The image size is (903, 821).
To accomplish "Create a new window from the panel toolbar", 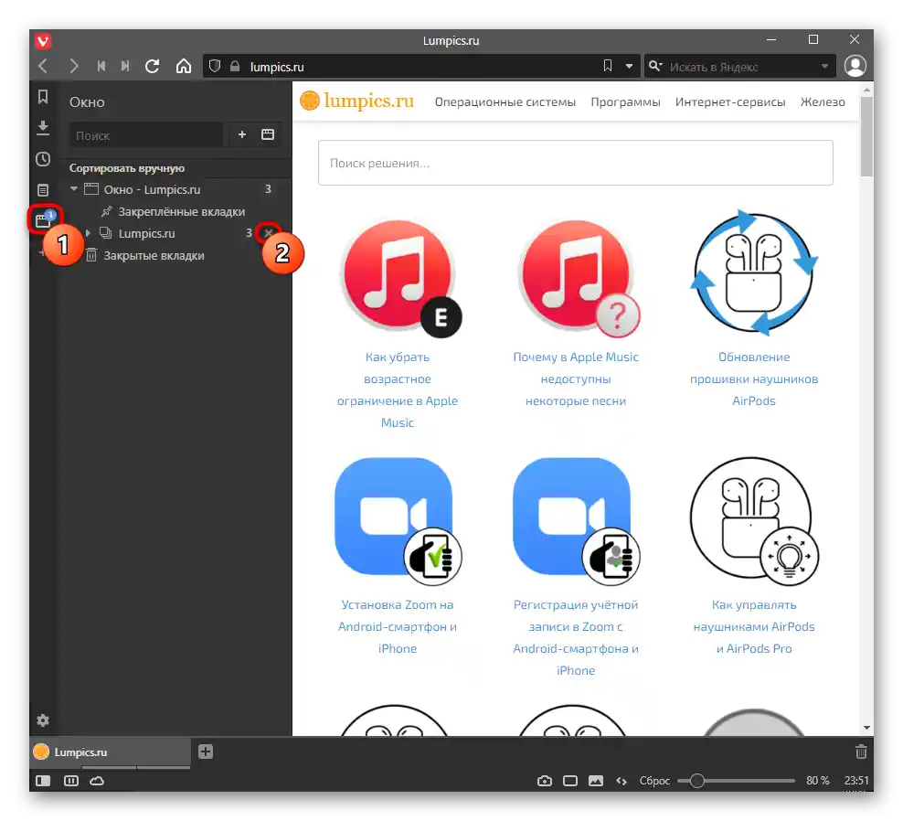I will [268, 134].
